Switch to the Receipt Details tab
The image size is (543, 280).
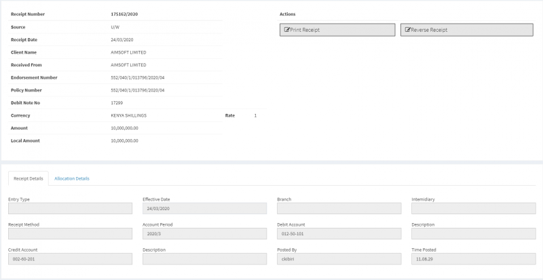click(29, 178)
